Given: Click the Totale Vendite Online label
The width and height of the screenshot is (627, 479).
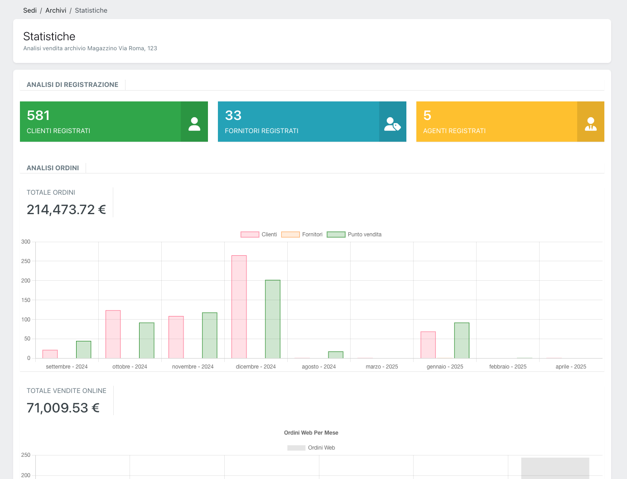Looking at the screenshot, I should [67, 391].
